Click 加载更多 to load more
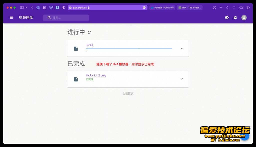 (128, 94)
